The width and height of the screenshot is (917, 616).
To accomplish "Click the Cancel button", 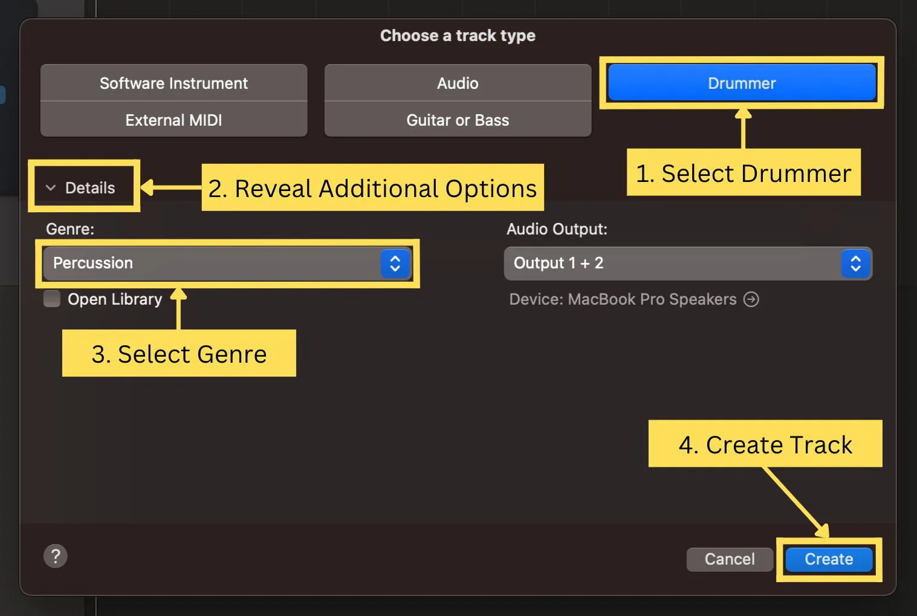I will point(729,559).
